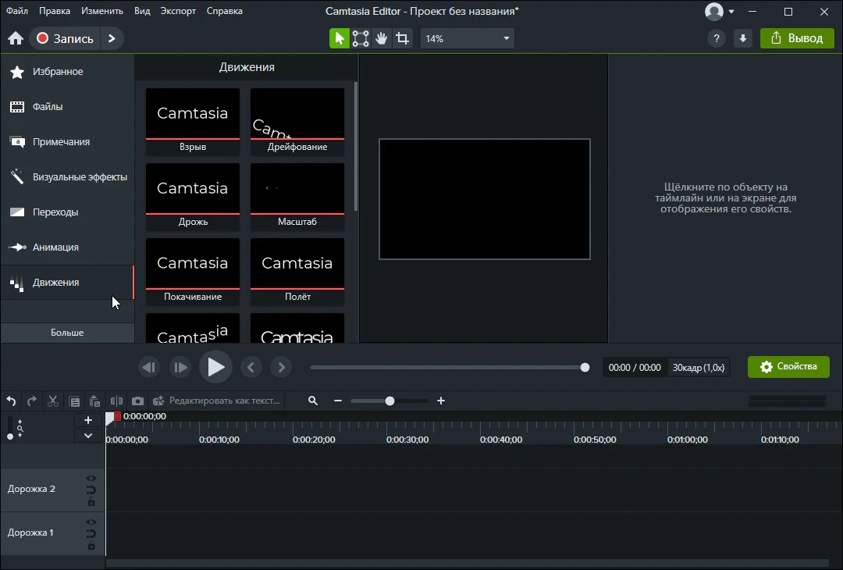Click the Движения panel scrollbar

click(x=355, y=146)
